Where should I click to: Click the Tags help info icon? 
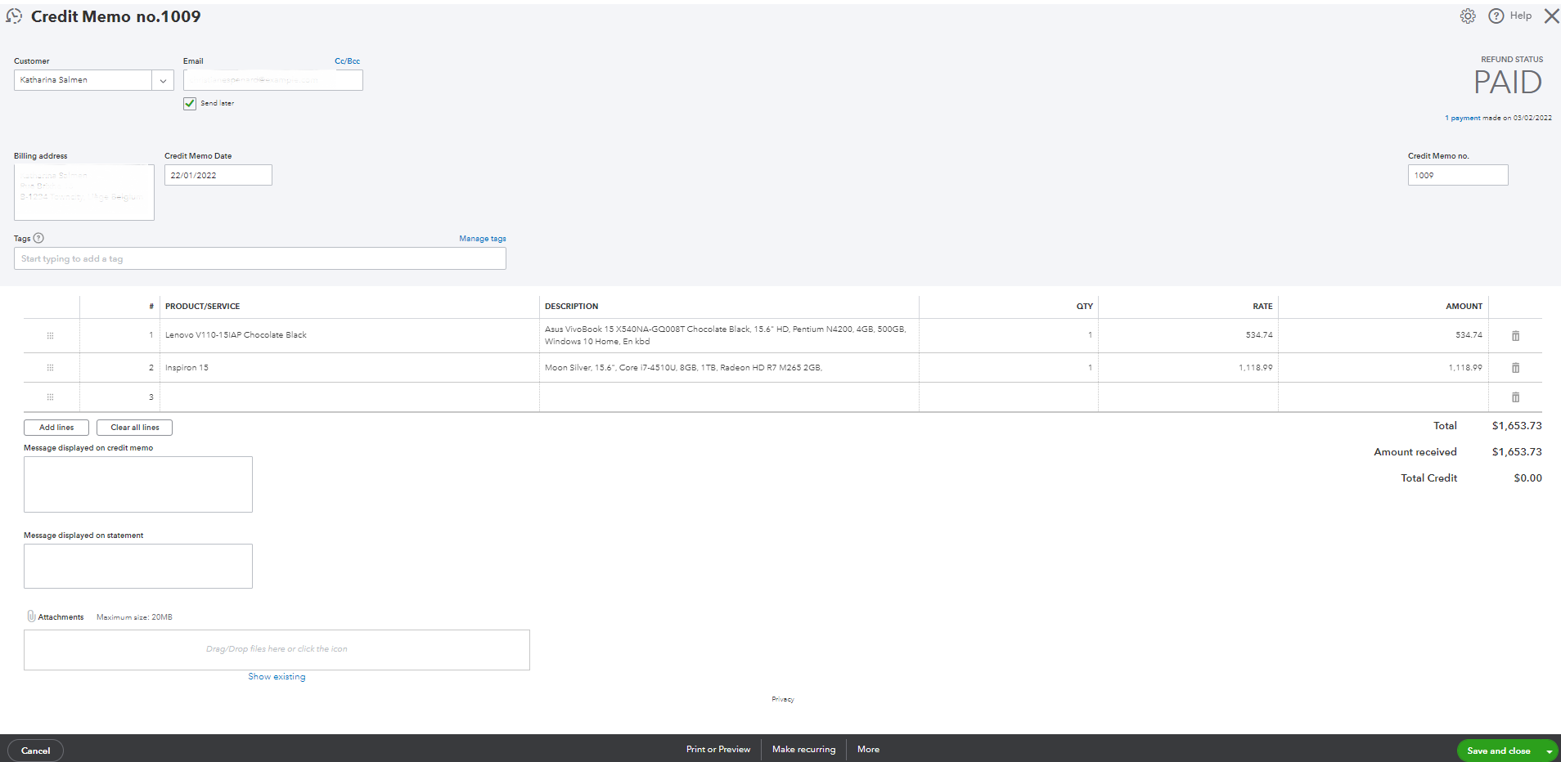[x=38, y=239]
